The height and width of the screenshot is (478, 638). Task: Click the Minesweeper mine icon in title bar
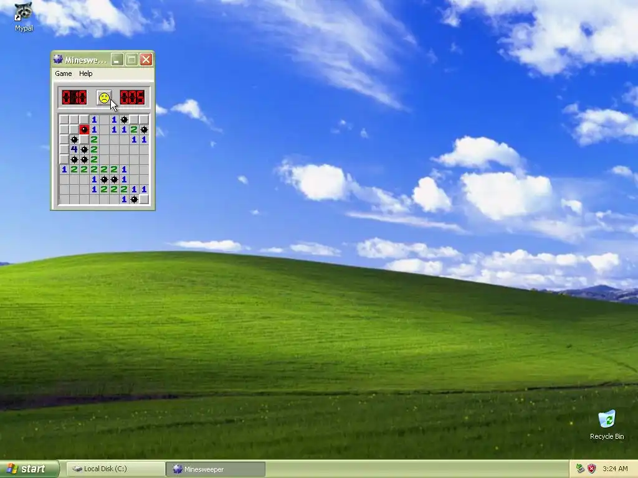[58, 60]
